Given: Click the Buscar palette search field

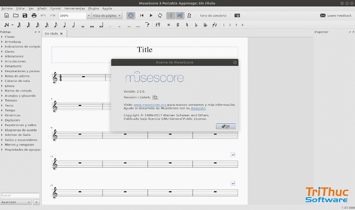Looking at the screenshot, I should tap(20, 195).
